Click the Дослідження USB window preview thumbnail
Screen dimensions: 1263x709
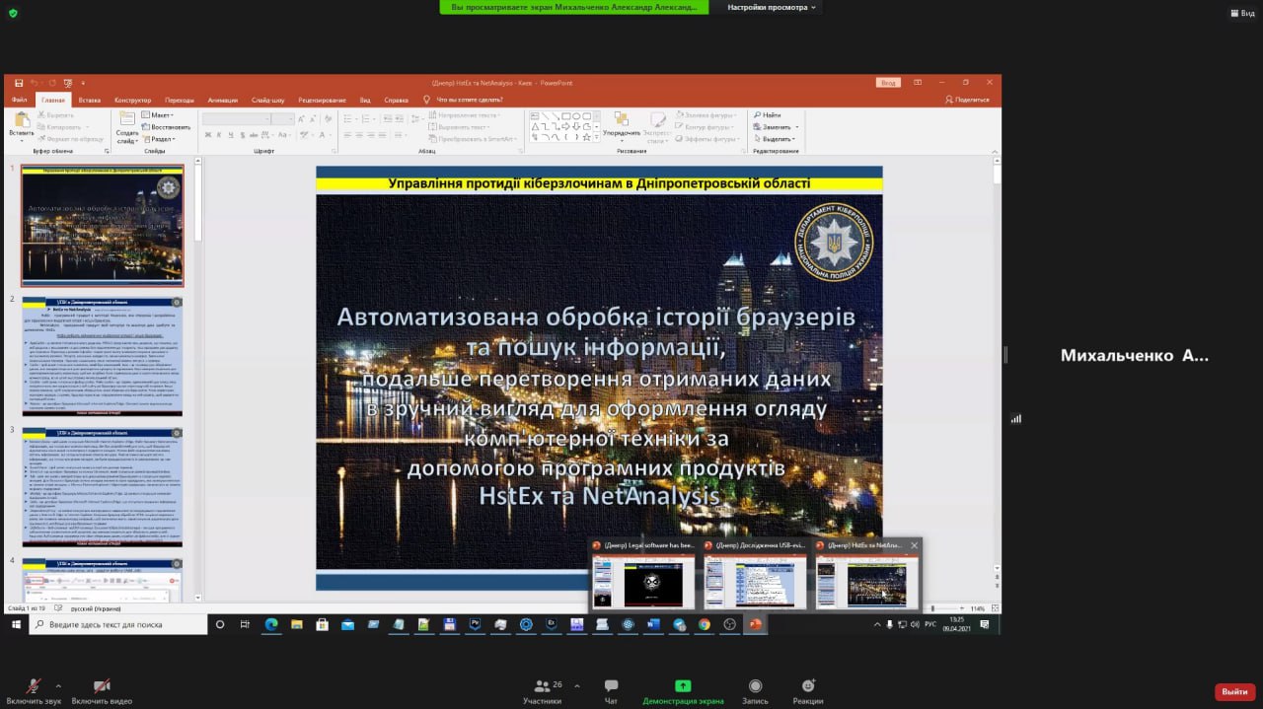coord(756,582)
